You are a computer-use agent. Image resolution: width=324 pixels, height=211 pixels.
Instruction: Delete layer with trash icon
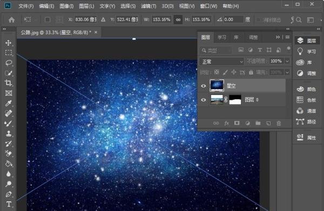pos(279,123)
